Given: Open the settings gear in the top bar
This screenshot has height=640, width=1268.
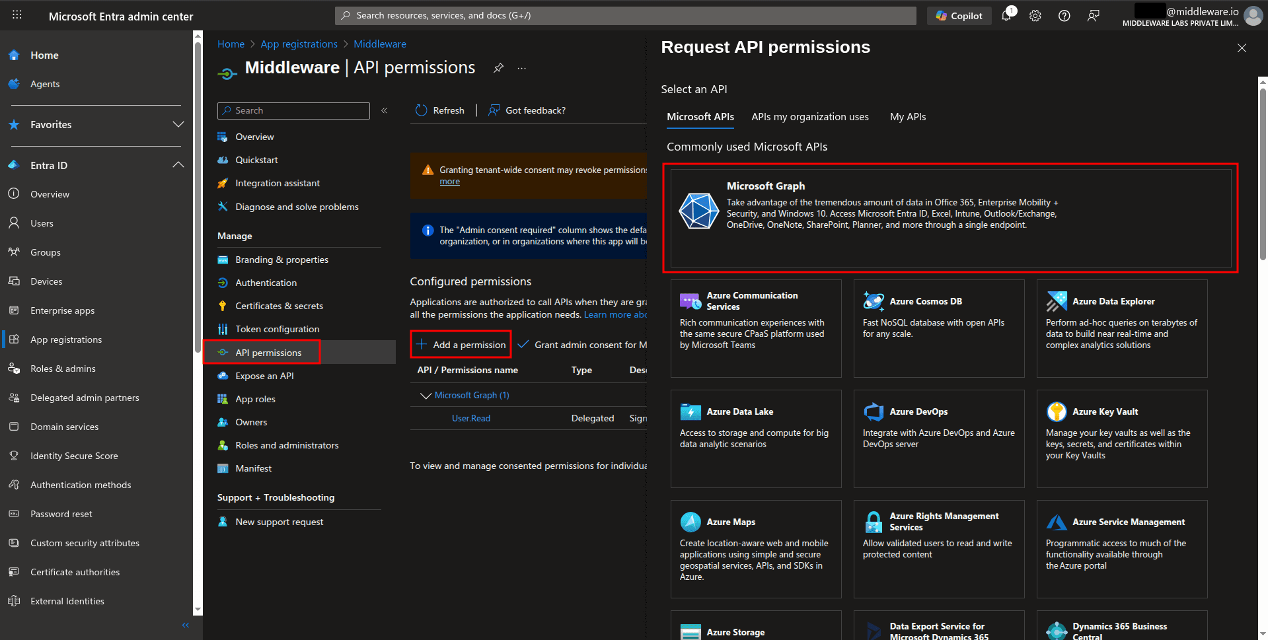Looking at the screenshot, I should point(1035,15).
